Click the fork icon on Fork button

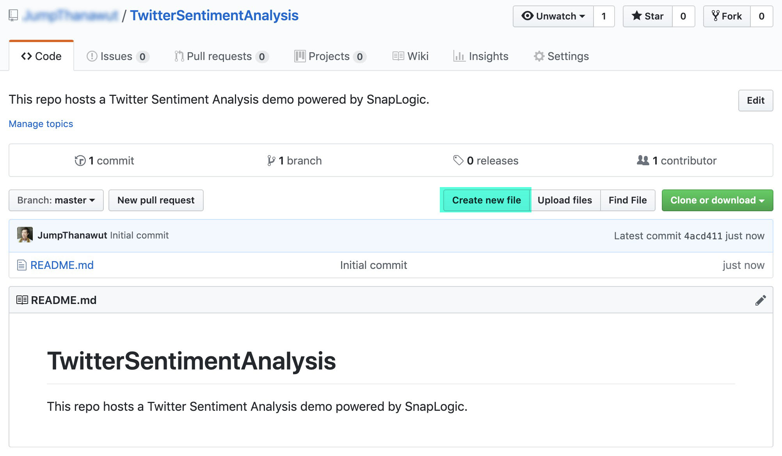(x=716, y=16)
